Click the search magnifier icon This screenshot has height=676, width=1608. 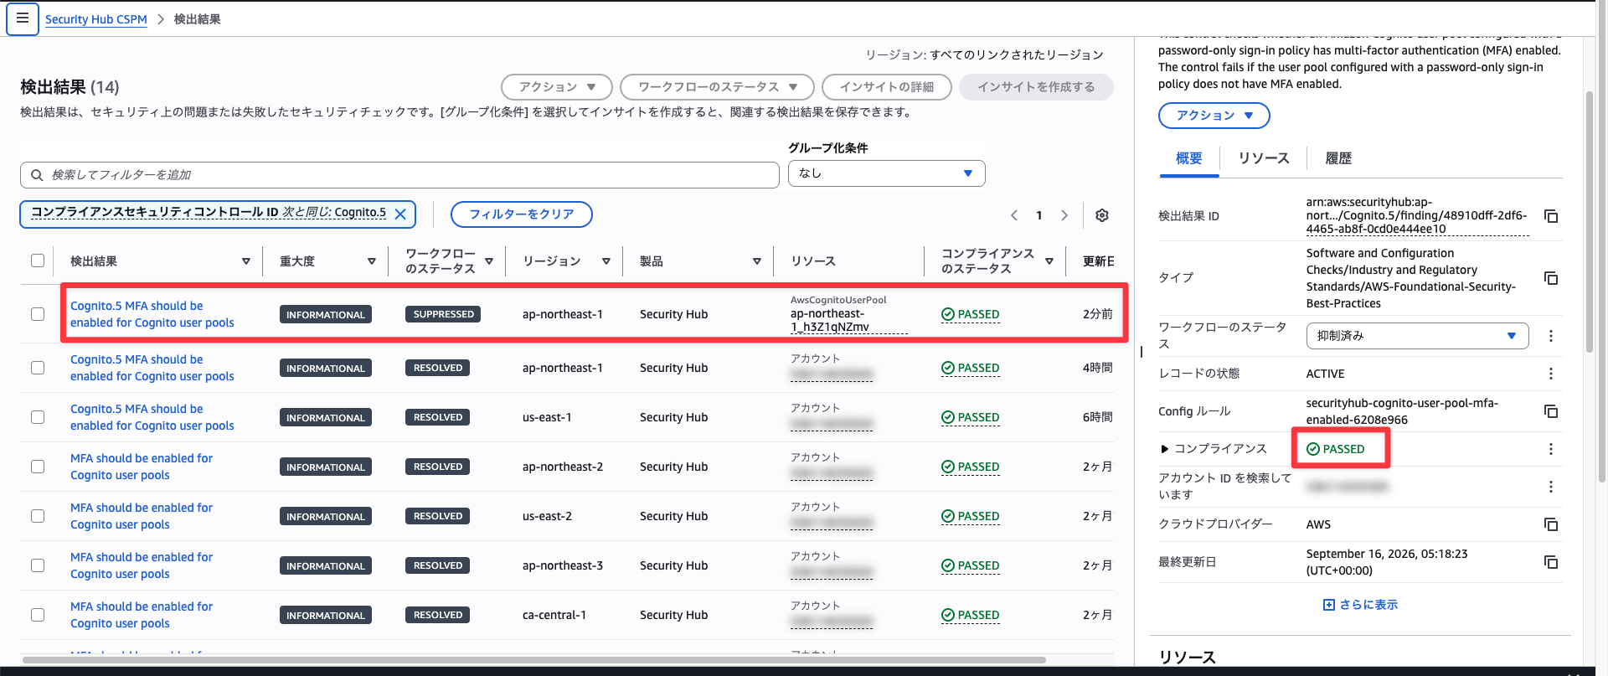pyautogui.click(x=37, y=175)
